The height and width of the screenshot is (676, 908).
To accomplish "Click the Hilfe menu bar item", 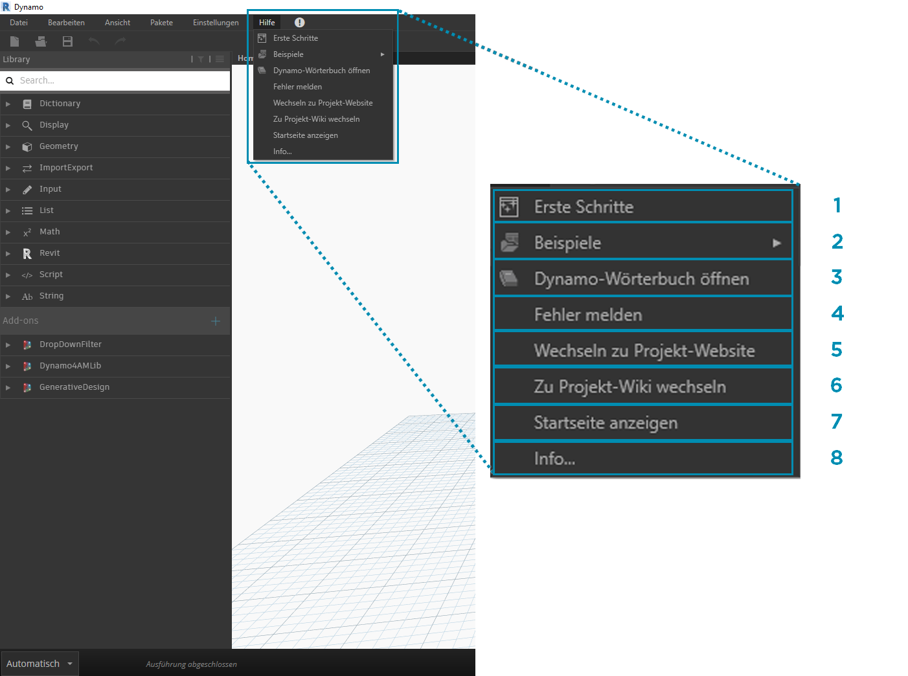I will (267, 22).
